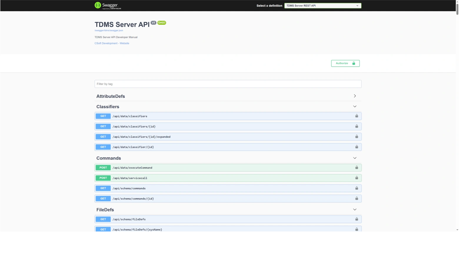Click lock icon on GET /api/schema/fileDefs row

(x=357, y=219)
